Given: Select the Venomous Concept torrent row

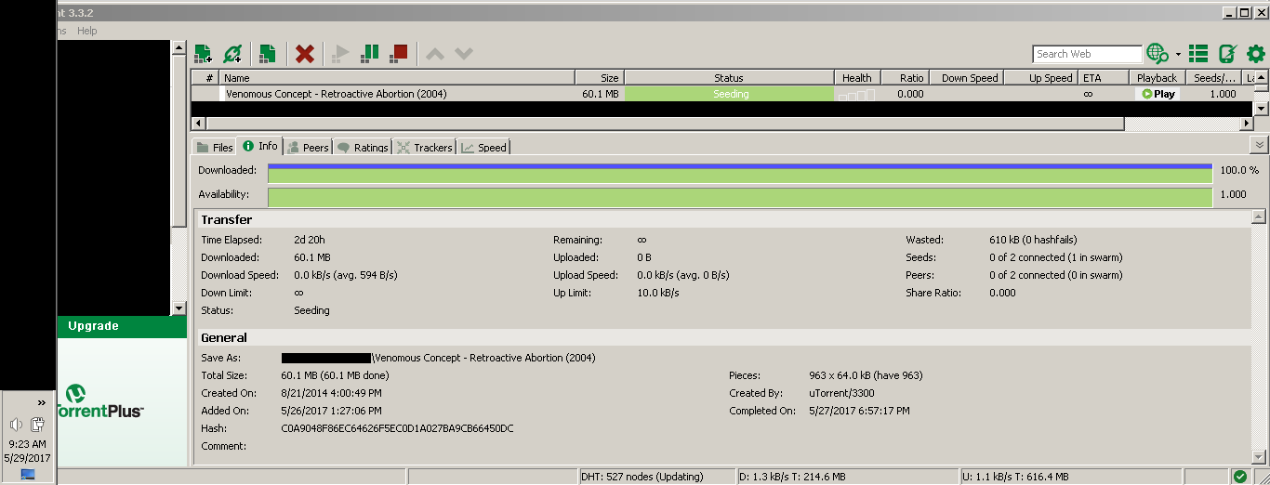Looking at the screenshot, I should pos(722,94).
